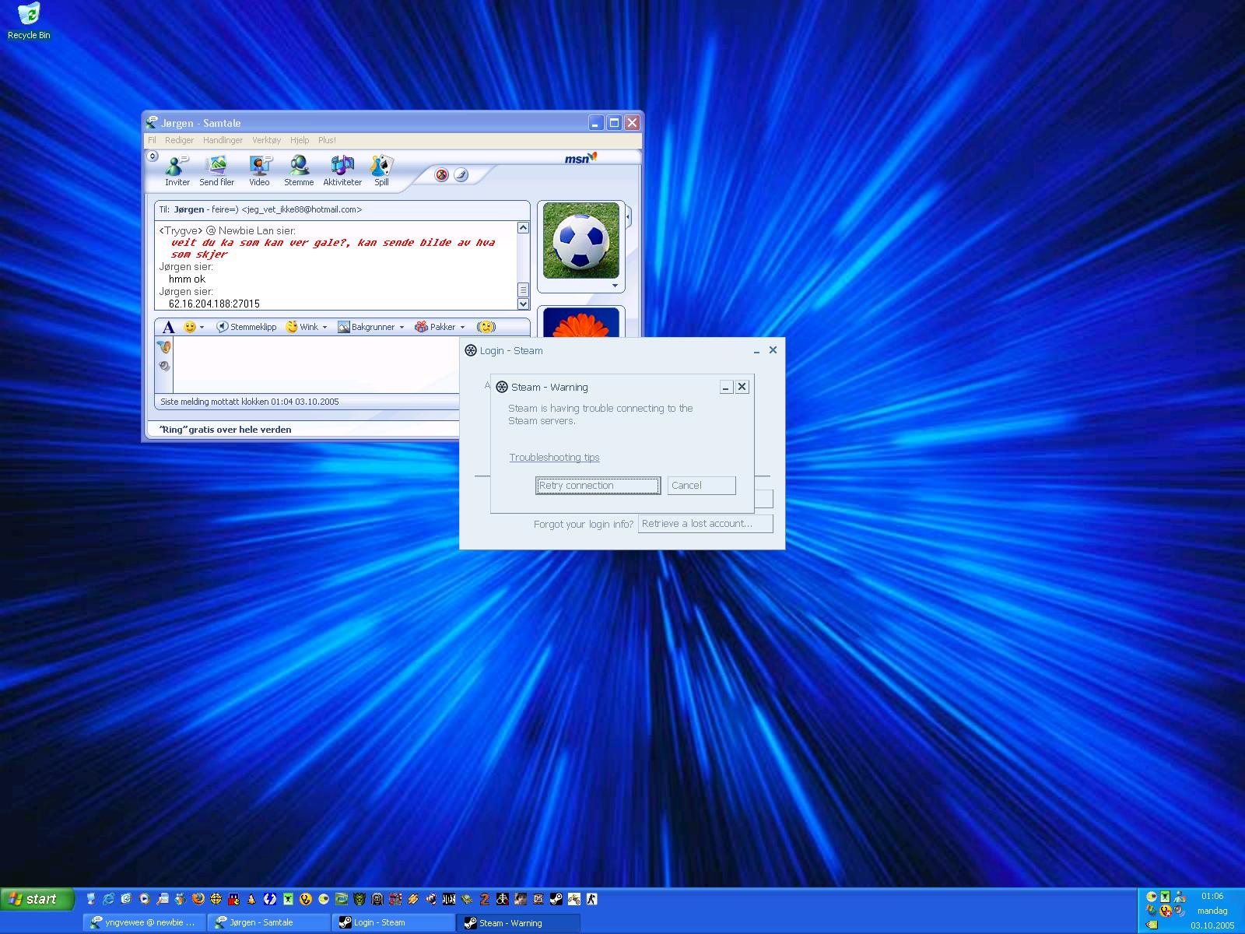Switch to Jørgen - Samtale taskbar button
The image size is (1245, 934).
(269, 922)
